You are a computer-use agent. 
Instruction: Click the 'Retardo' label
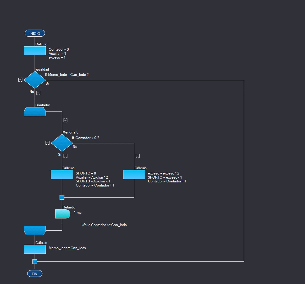pos(69,207)
